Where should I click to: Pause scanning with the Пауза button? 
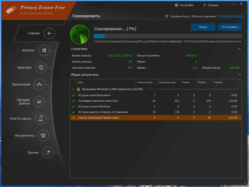[x=203, y=27]
